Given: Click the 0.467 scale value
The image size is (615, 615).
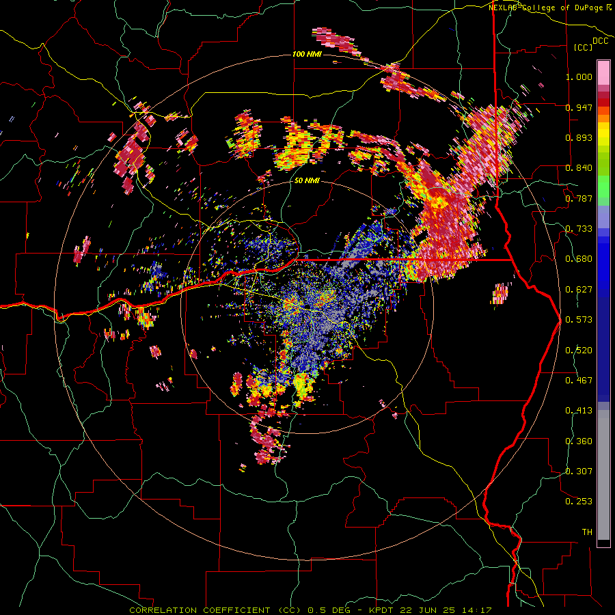Looking at the screenshot, I should (x=579, y=381).
